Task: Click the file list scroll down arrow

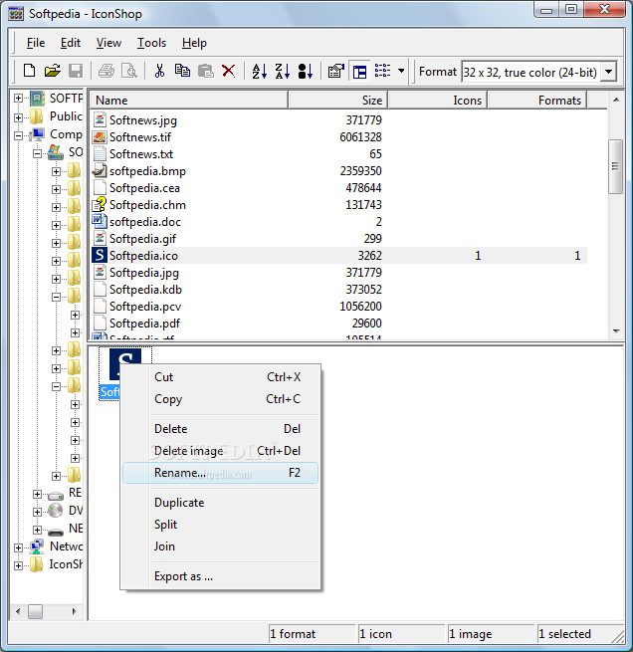Action: pyautogui.click(x=616, y=331)
